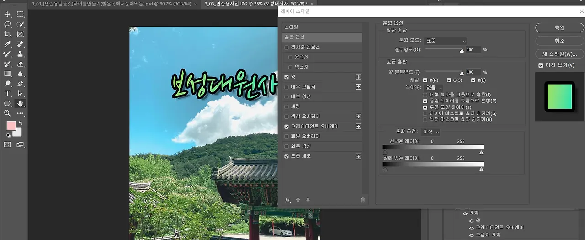Select the Dodge tool
Screen dimensions: 585x240
tap(7, 84)
